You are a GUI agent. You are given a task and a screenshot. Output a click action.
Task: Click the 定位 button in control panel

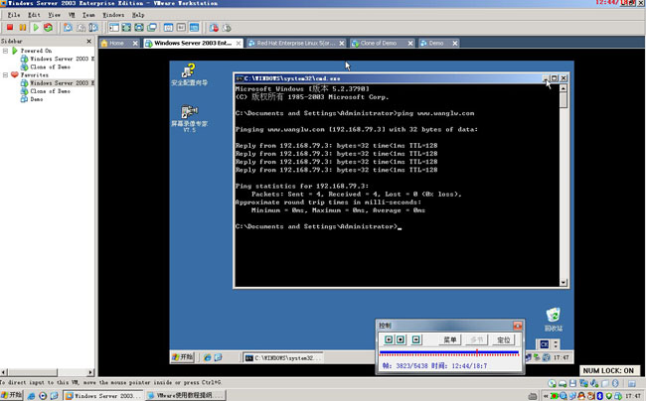[x=504, y=339]
